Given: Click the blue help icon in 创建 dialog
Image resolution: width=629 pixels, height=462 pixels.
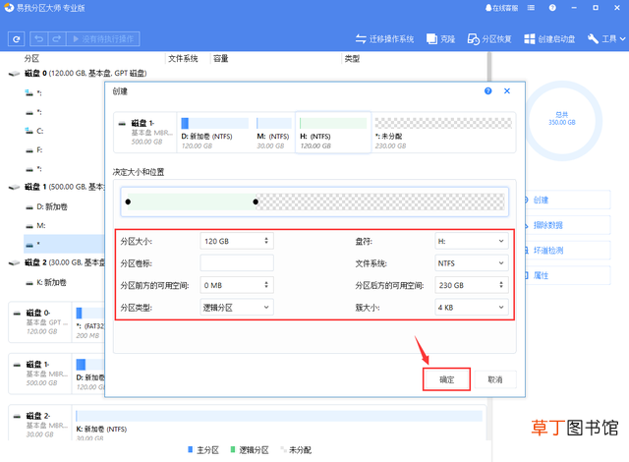Looking at the screenshot, I should click(x=487, y=91).
